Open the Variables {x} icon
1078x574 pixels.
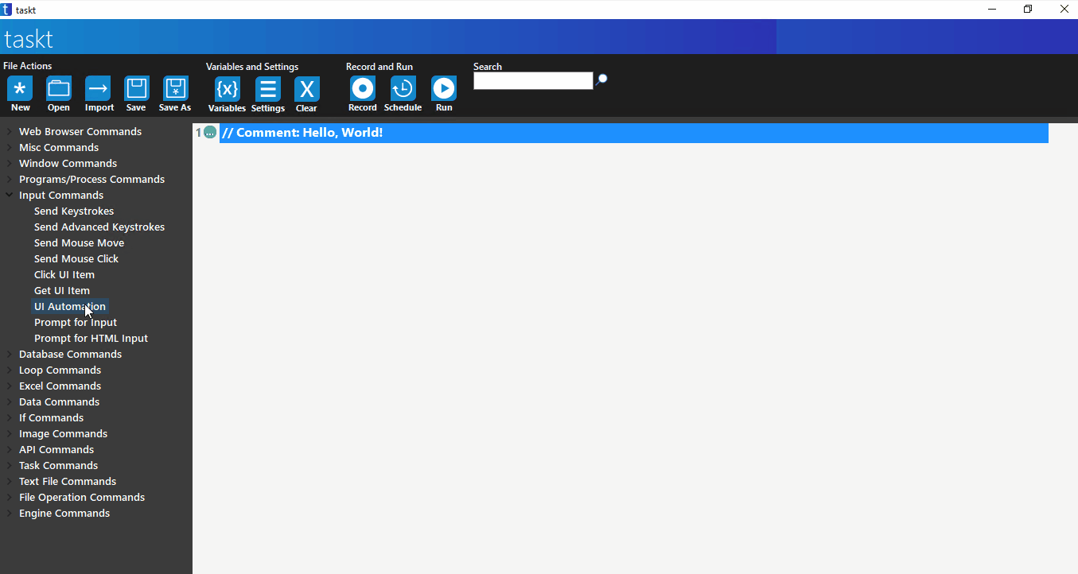[227, 89]
